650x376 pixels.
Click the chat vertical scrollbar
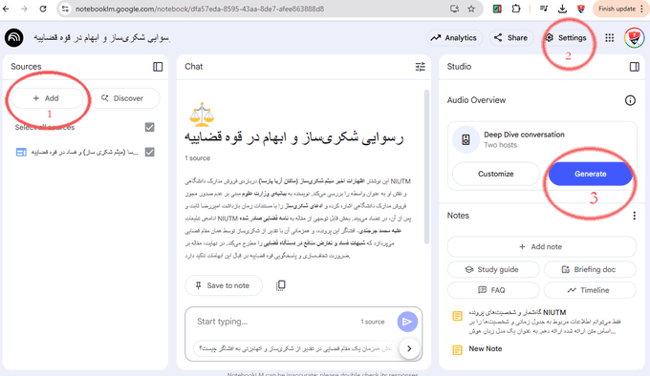426,167
